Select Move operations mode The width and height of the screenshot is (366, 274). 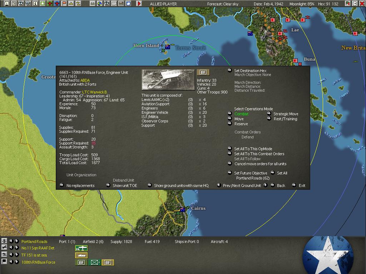(239, 119)
